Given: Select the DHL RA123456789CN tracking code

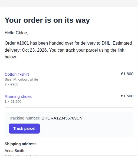Looking at the screenshot, I should 62,118.
